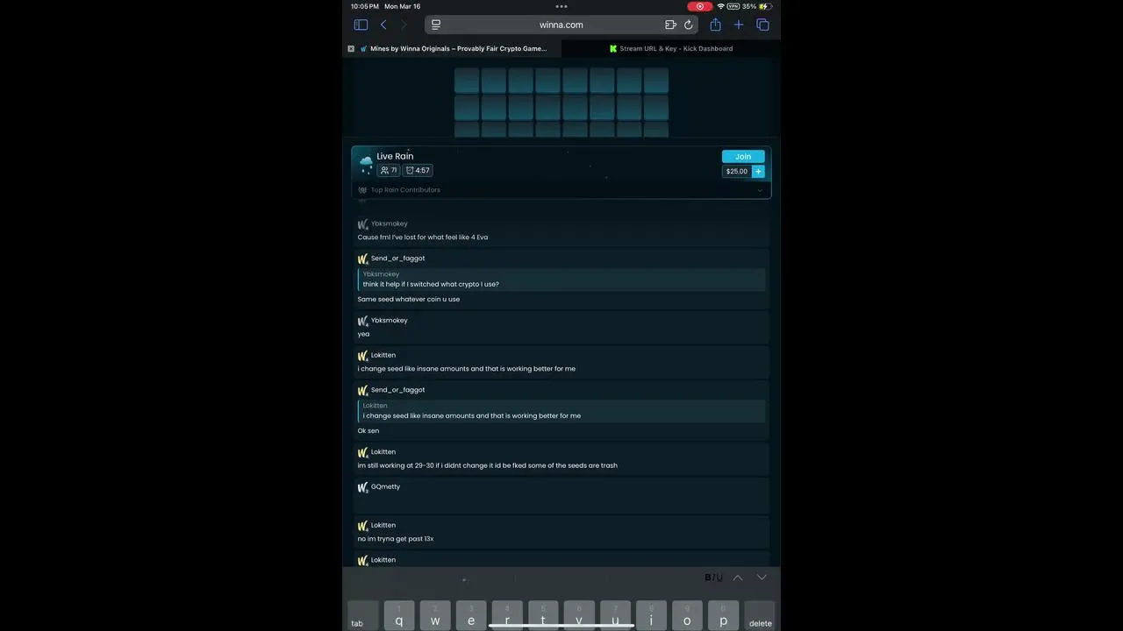
Task: Tap the q key
Action: click(399, 615)
